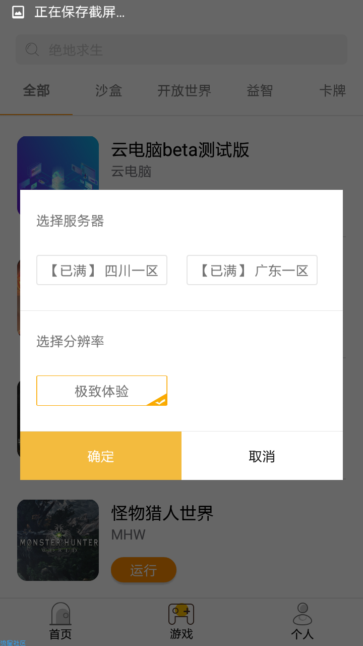Cancel the dialog with 取消

tap(262, 456)
